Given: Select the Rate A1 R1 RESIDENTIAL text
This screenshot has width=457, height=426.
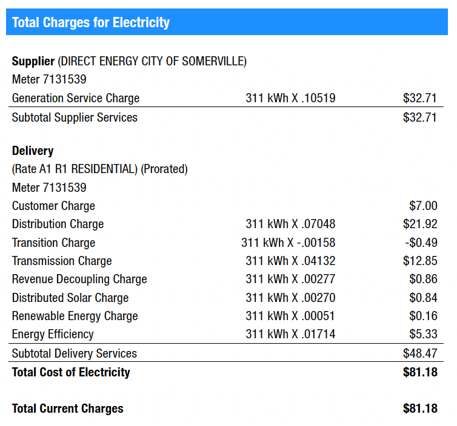Looking at the screenshot, I should tap(75, 169).
